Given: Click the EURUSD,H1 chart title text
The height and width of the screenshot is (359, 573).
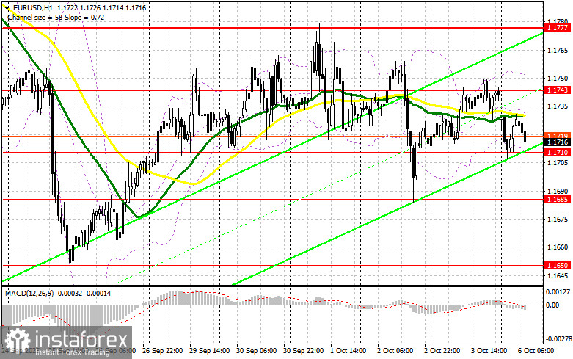Looking at the screenshot, I should click(x=32, y=7).
